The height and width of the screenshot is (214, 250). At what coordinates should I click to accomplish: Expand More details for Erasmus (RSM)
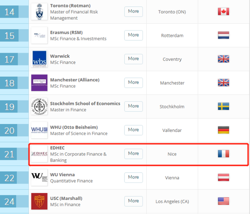tap(133, 35)
